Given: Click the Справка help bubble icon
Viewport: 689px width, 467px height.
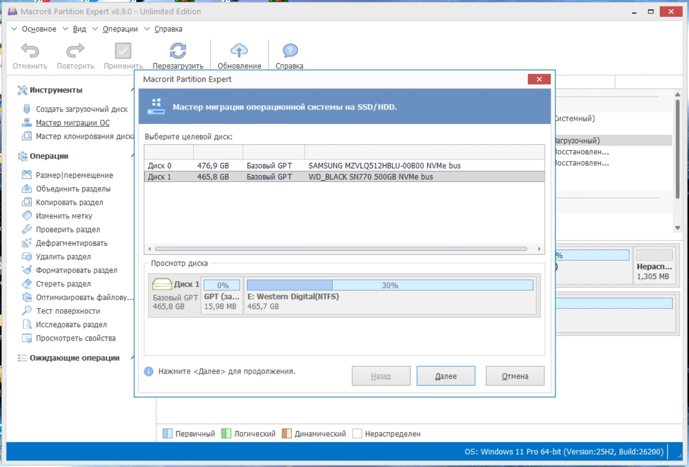Looking at the screenshot, I should click(290, 51).
